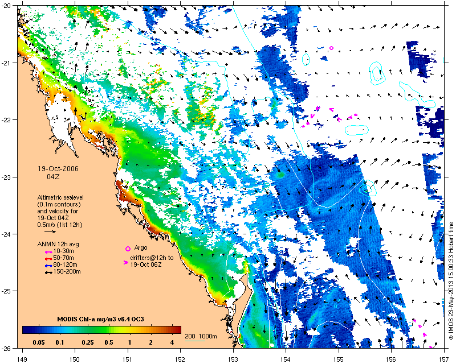Click the 'Altimetric sealevel' legend text
The image size is (456, 364).
(60, 197)
